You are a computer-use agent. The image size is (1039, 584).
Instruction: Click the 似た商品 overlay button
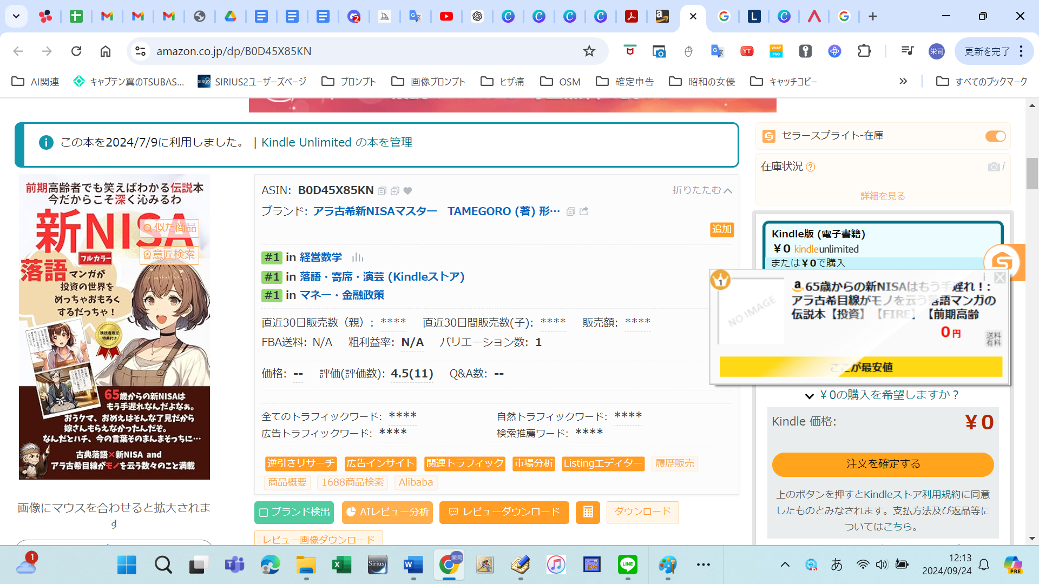(x=169, y=228)
